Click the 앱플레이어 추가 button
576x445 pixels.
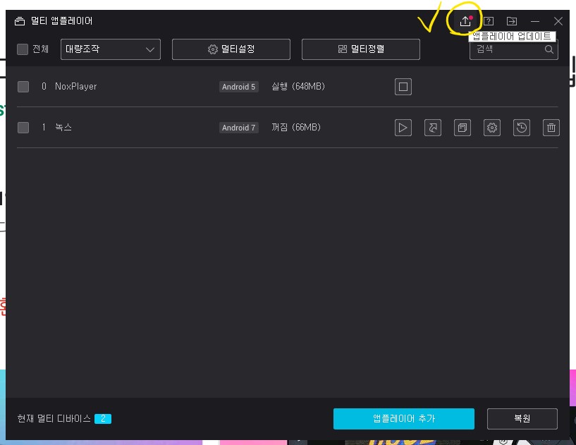tap(404, 418)
